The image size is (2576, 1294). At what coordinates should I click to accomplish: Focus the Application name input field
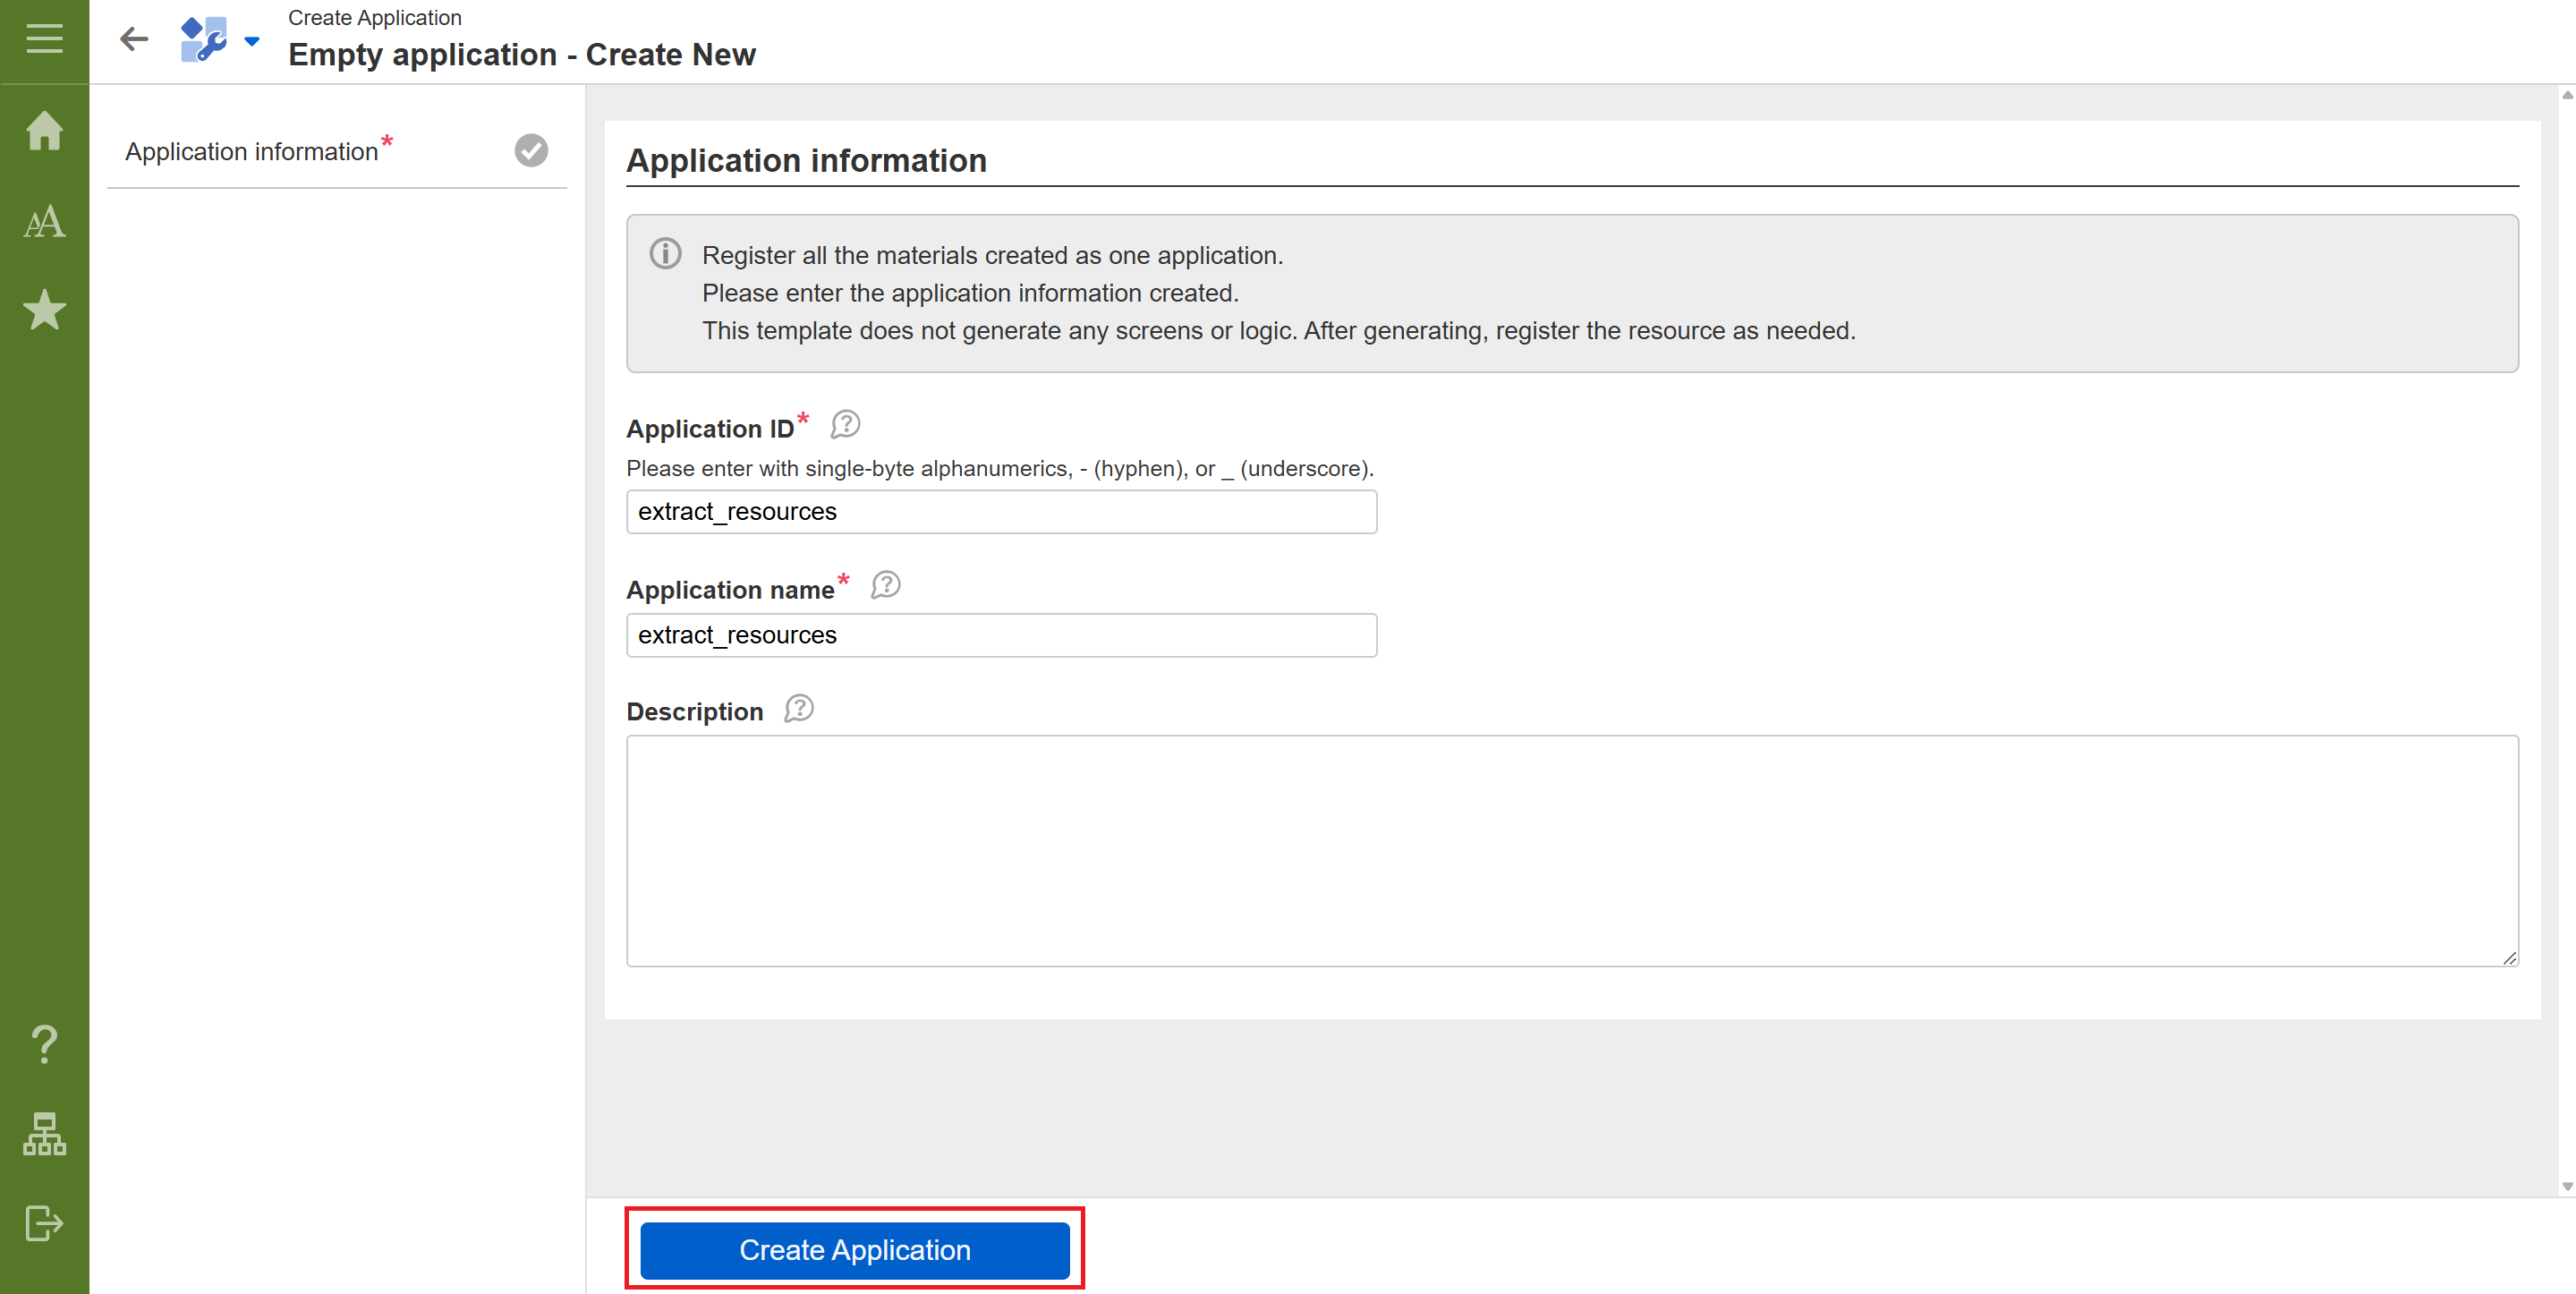coord(1001,635)
